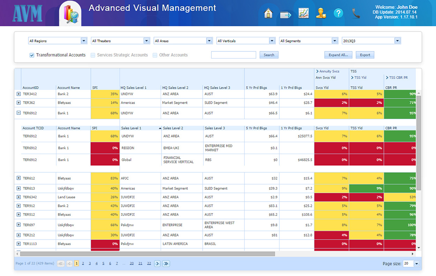Uncheck the Transformational Accounts checkbox
Screen dimensions: 436x276
pyautogui.click(x=32, y=55)
